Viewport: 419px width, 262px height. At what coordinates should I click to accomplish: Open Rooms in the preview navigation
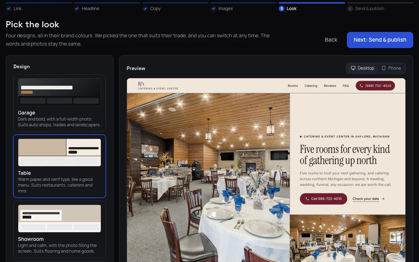tap(293, 86)
